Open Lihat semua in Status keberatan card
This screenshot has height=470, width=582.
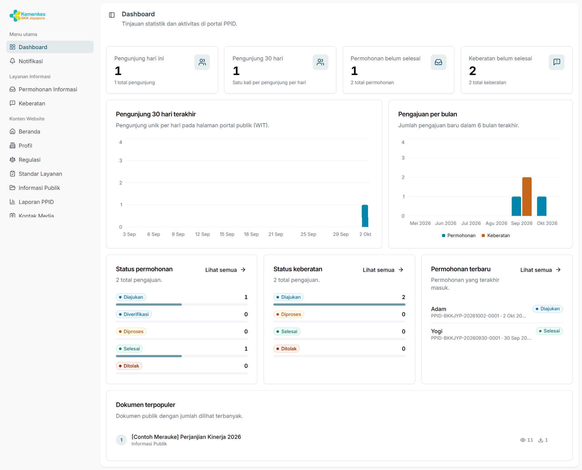coord(383,270)
